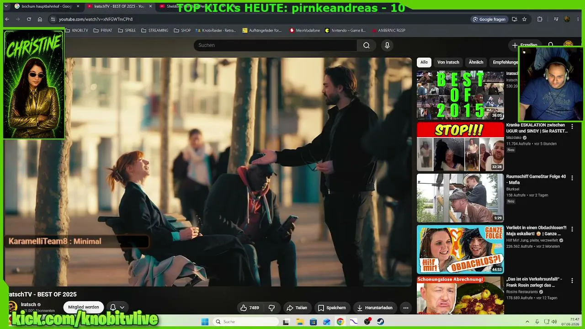Open the SPIELE bookmarks folder

click(x=127, y=31)
